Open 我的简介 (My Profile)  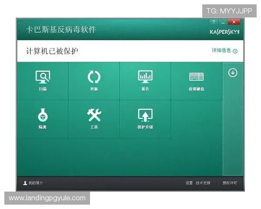click(x=36, y=183)
